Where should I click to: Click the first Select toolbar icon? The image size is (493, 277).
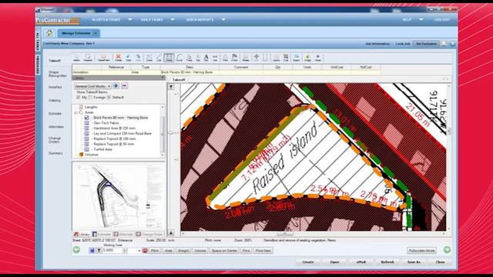pos(76,58)
